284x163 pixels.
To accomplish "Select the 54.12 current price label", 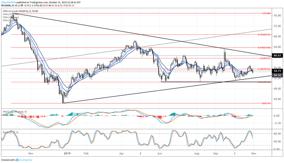I will (277, 75).
